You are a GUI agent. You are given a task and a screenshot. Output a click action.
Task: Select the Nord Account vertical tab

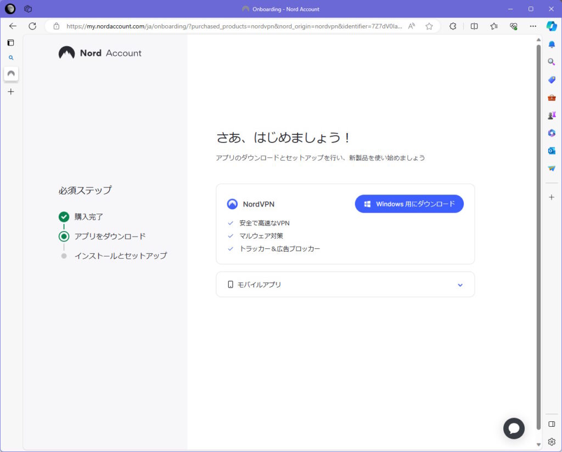pyautogui.click(x=11, y=74)
